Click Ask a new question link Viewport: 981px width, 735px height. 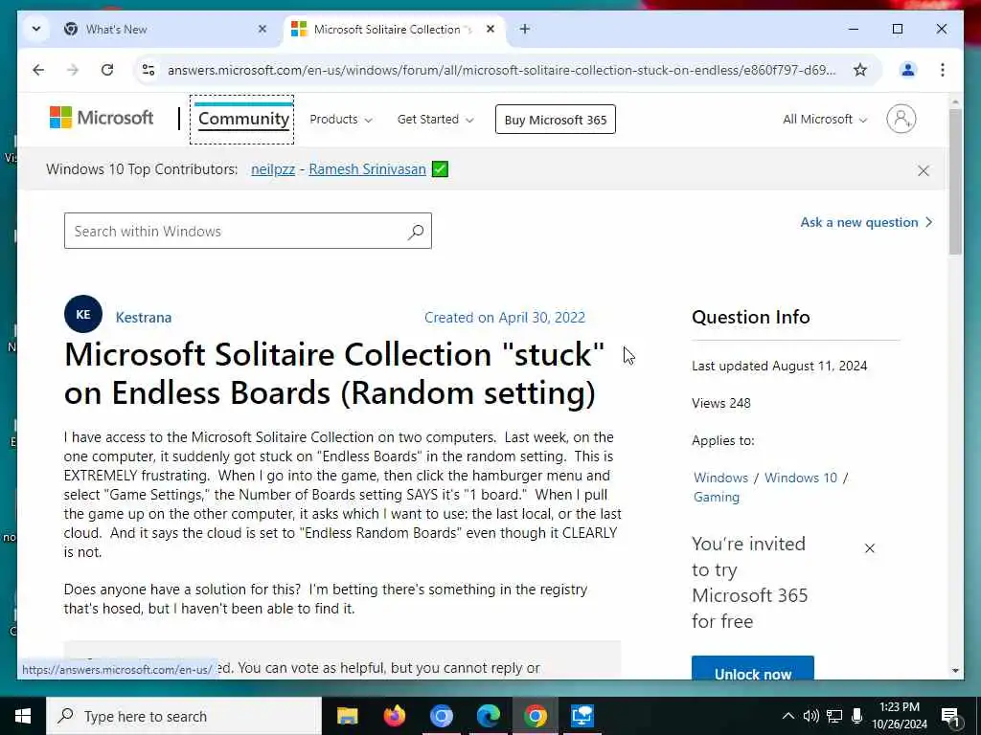click(x=866, y=222)
